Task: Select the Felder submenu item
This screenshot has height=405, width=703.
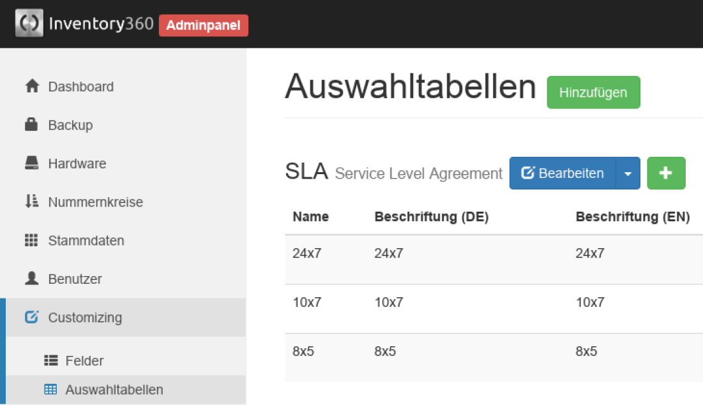Action: (x=84, y=360)
